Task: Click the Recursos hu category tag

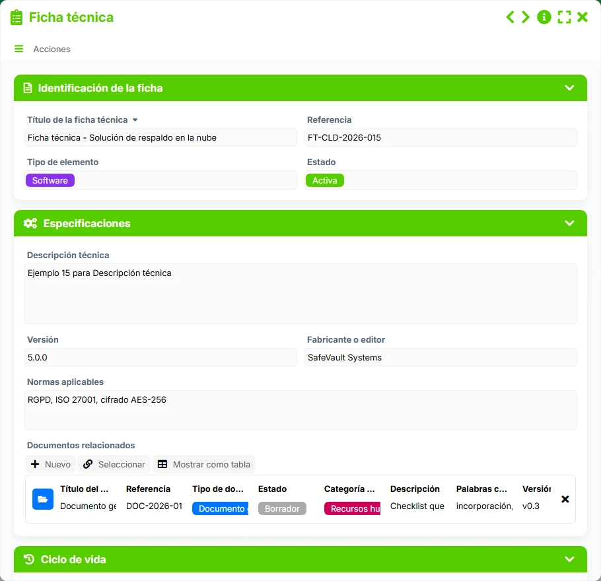Action: pos(352,508)
